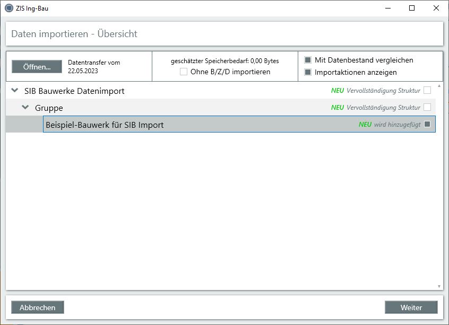This screenshot has width=449, height=325.
Task: Collapse the Gruppe tree node
Action: point(25,108)
